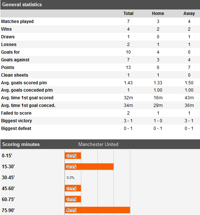Screen dimensions: 200x215
Task: Click the General statistics header
Action: (x=22, y=4)
